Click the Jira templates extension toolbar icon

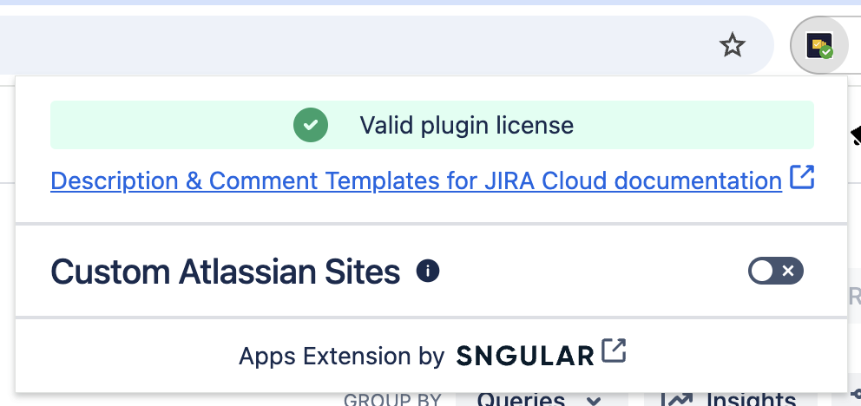819,45
